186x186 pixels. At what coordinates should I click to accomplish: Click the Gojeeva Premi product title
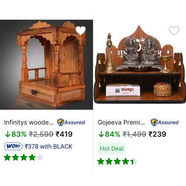[121, 122]
